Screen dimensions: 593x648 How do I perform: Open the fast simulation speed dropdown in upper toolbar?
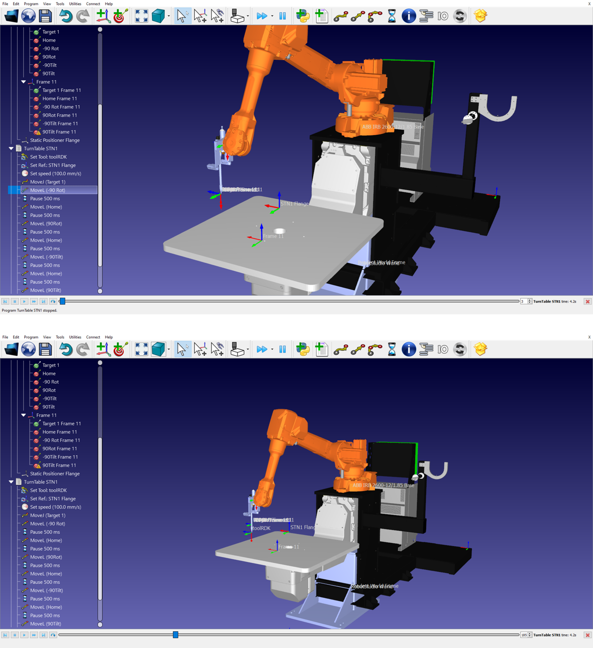[272, 16]
